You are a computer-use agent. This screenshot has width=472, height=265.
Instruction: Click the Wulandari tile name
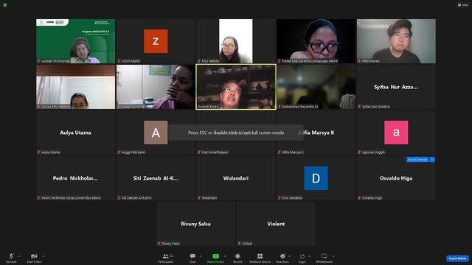pyautogui.click(x=236, y=178)
